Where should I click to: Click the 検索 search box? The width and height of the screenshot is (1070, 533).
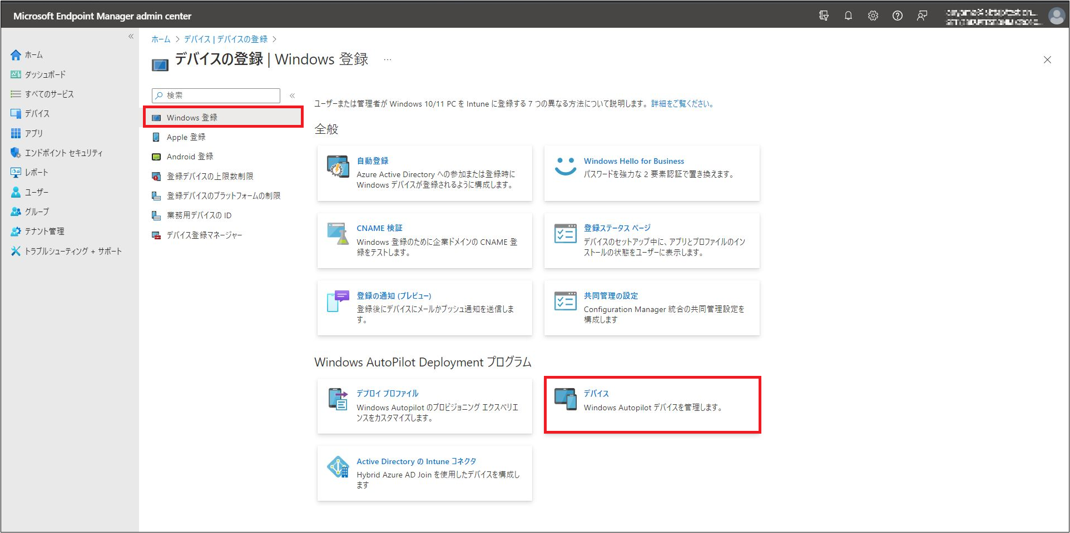point(216,95)
